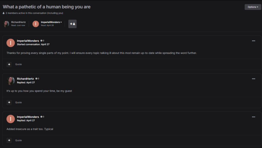Click ImperialWonders' avatar on the first message
The height and width of the screenshot is (148, 262).
tap(10, 43)
